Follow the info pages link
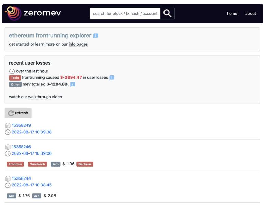268x210 pixels. coord(78,44)
